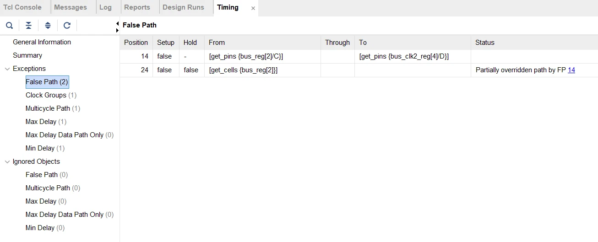The height and width of the screenshot is (242, 598).
Task: Click the Collapse All icon
Action: pyautogui.click(x=28, y=26)
